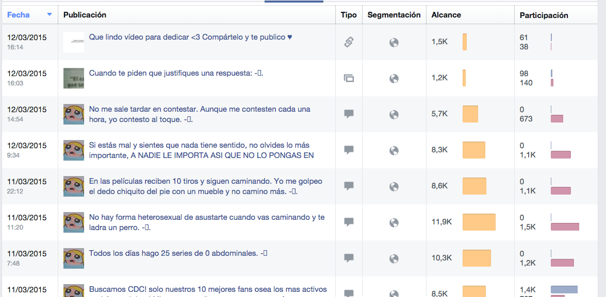Click globe segmentation icon for 'No hay forma heterosexual' post

tap(394, 222)
